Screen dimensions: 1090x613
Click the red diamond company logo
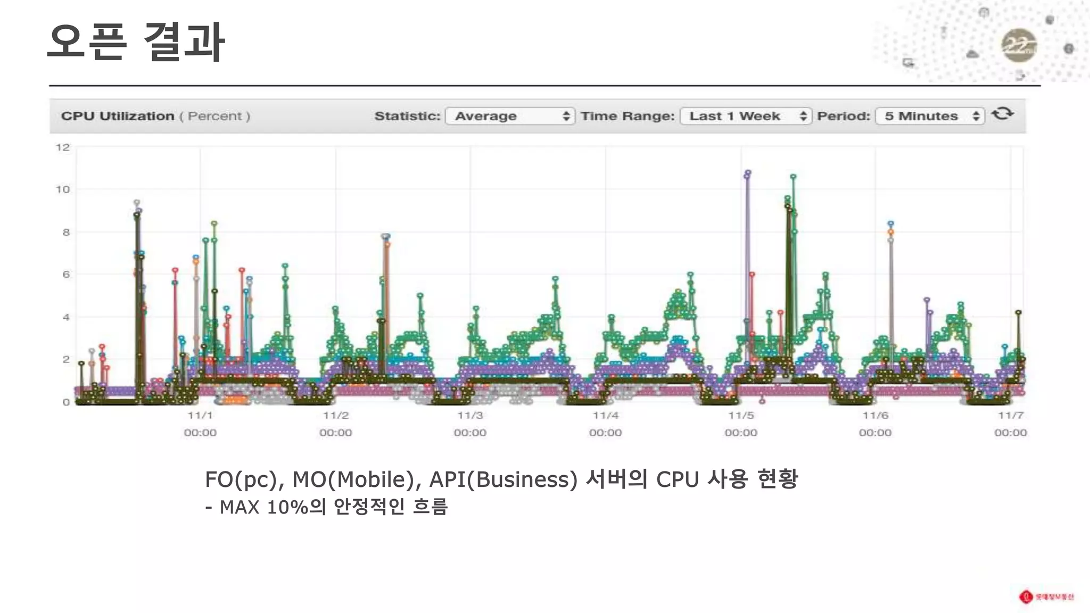(x=1026, y=597)
